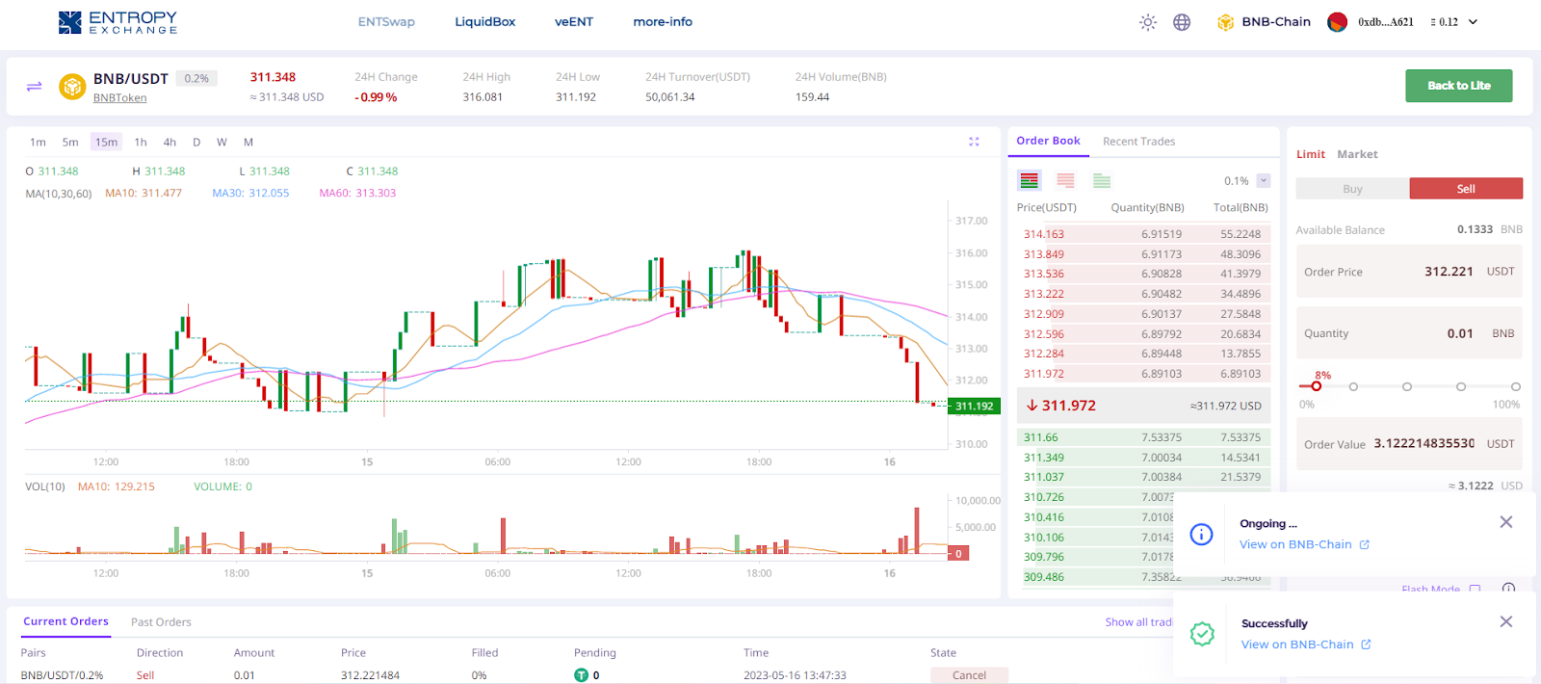Screen dimensions: 1541x684
Task: Open external link icon in Ongoing notification
Action: 1365,545
